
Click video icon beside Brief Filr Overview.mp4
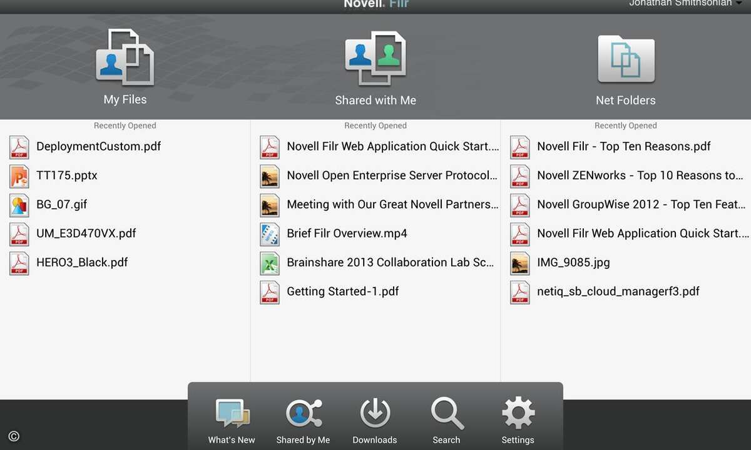(x=270, y=234)
